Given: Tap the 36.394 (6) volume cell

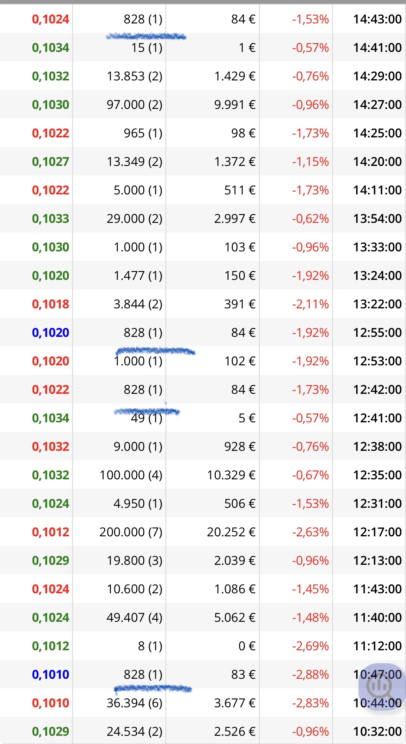Looking at the screenshot, I should tap(134, 703).
